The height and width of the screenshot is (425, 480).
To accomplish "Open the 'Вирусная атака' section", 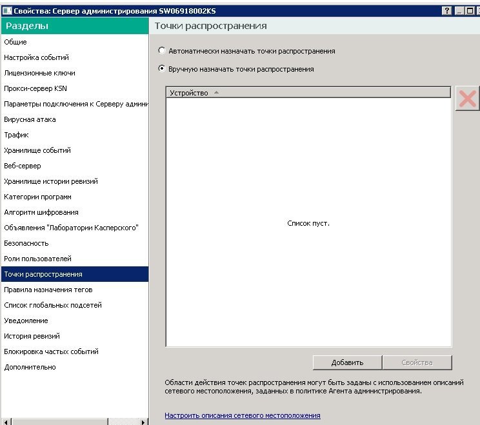I will click(75, 119).
